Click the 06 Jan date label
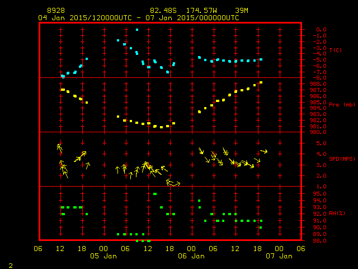The height and width of the screenshot is (269, 358). pyautogui.click(x=191, y=256)
